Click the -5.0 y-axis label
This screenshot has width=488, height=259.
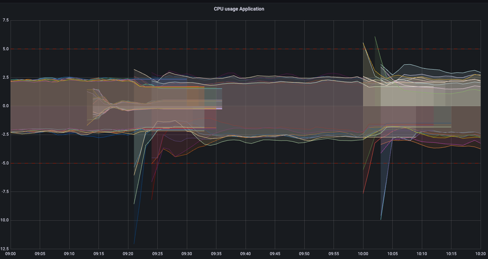[x=5, y=163]
